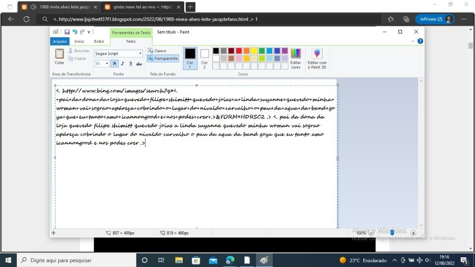The height and width of the screenshot is (267, 475).
Task: Open the notification center icon
Action: [x=464, y=260]
